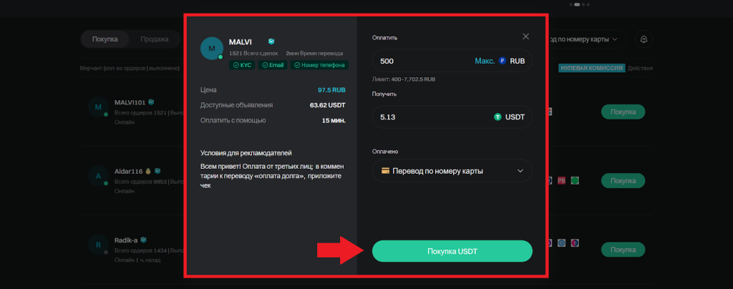Image resolution: width=733 pixels, height=289 pixels.
Task: Click MALVI's verified shield badge
Action: [271, 41]
